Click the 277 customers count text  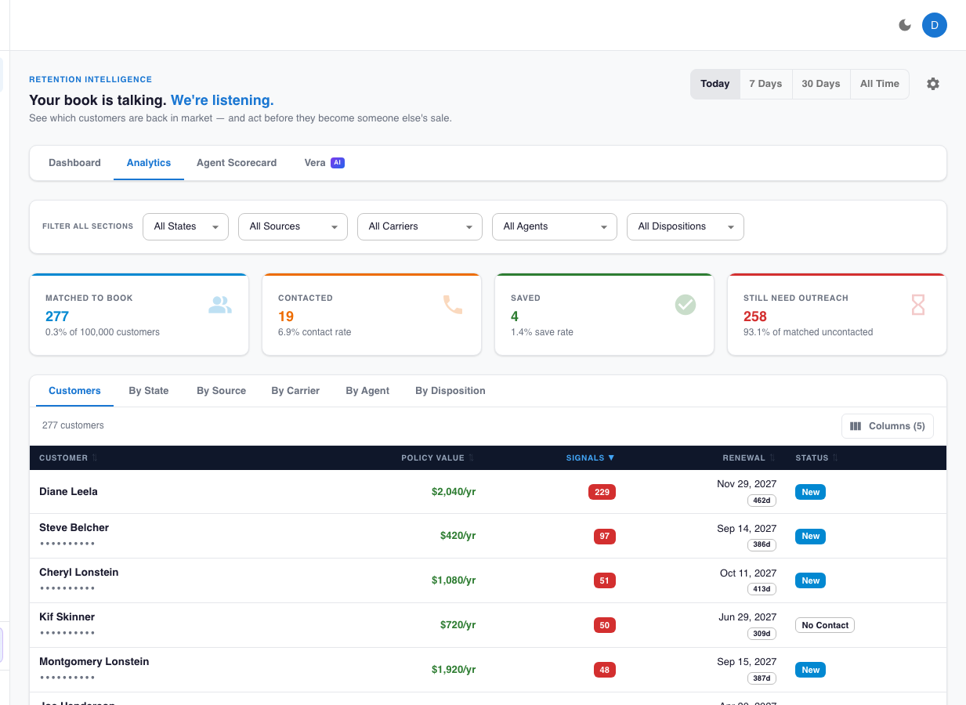click(x=73, y=425)
